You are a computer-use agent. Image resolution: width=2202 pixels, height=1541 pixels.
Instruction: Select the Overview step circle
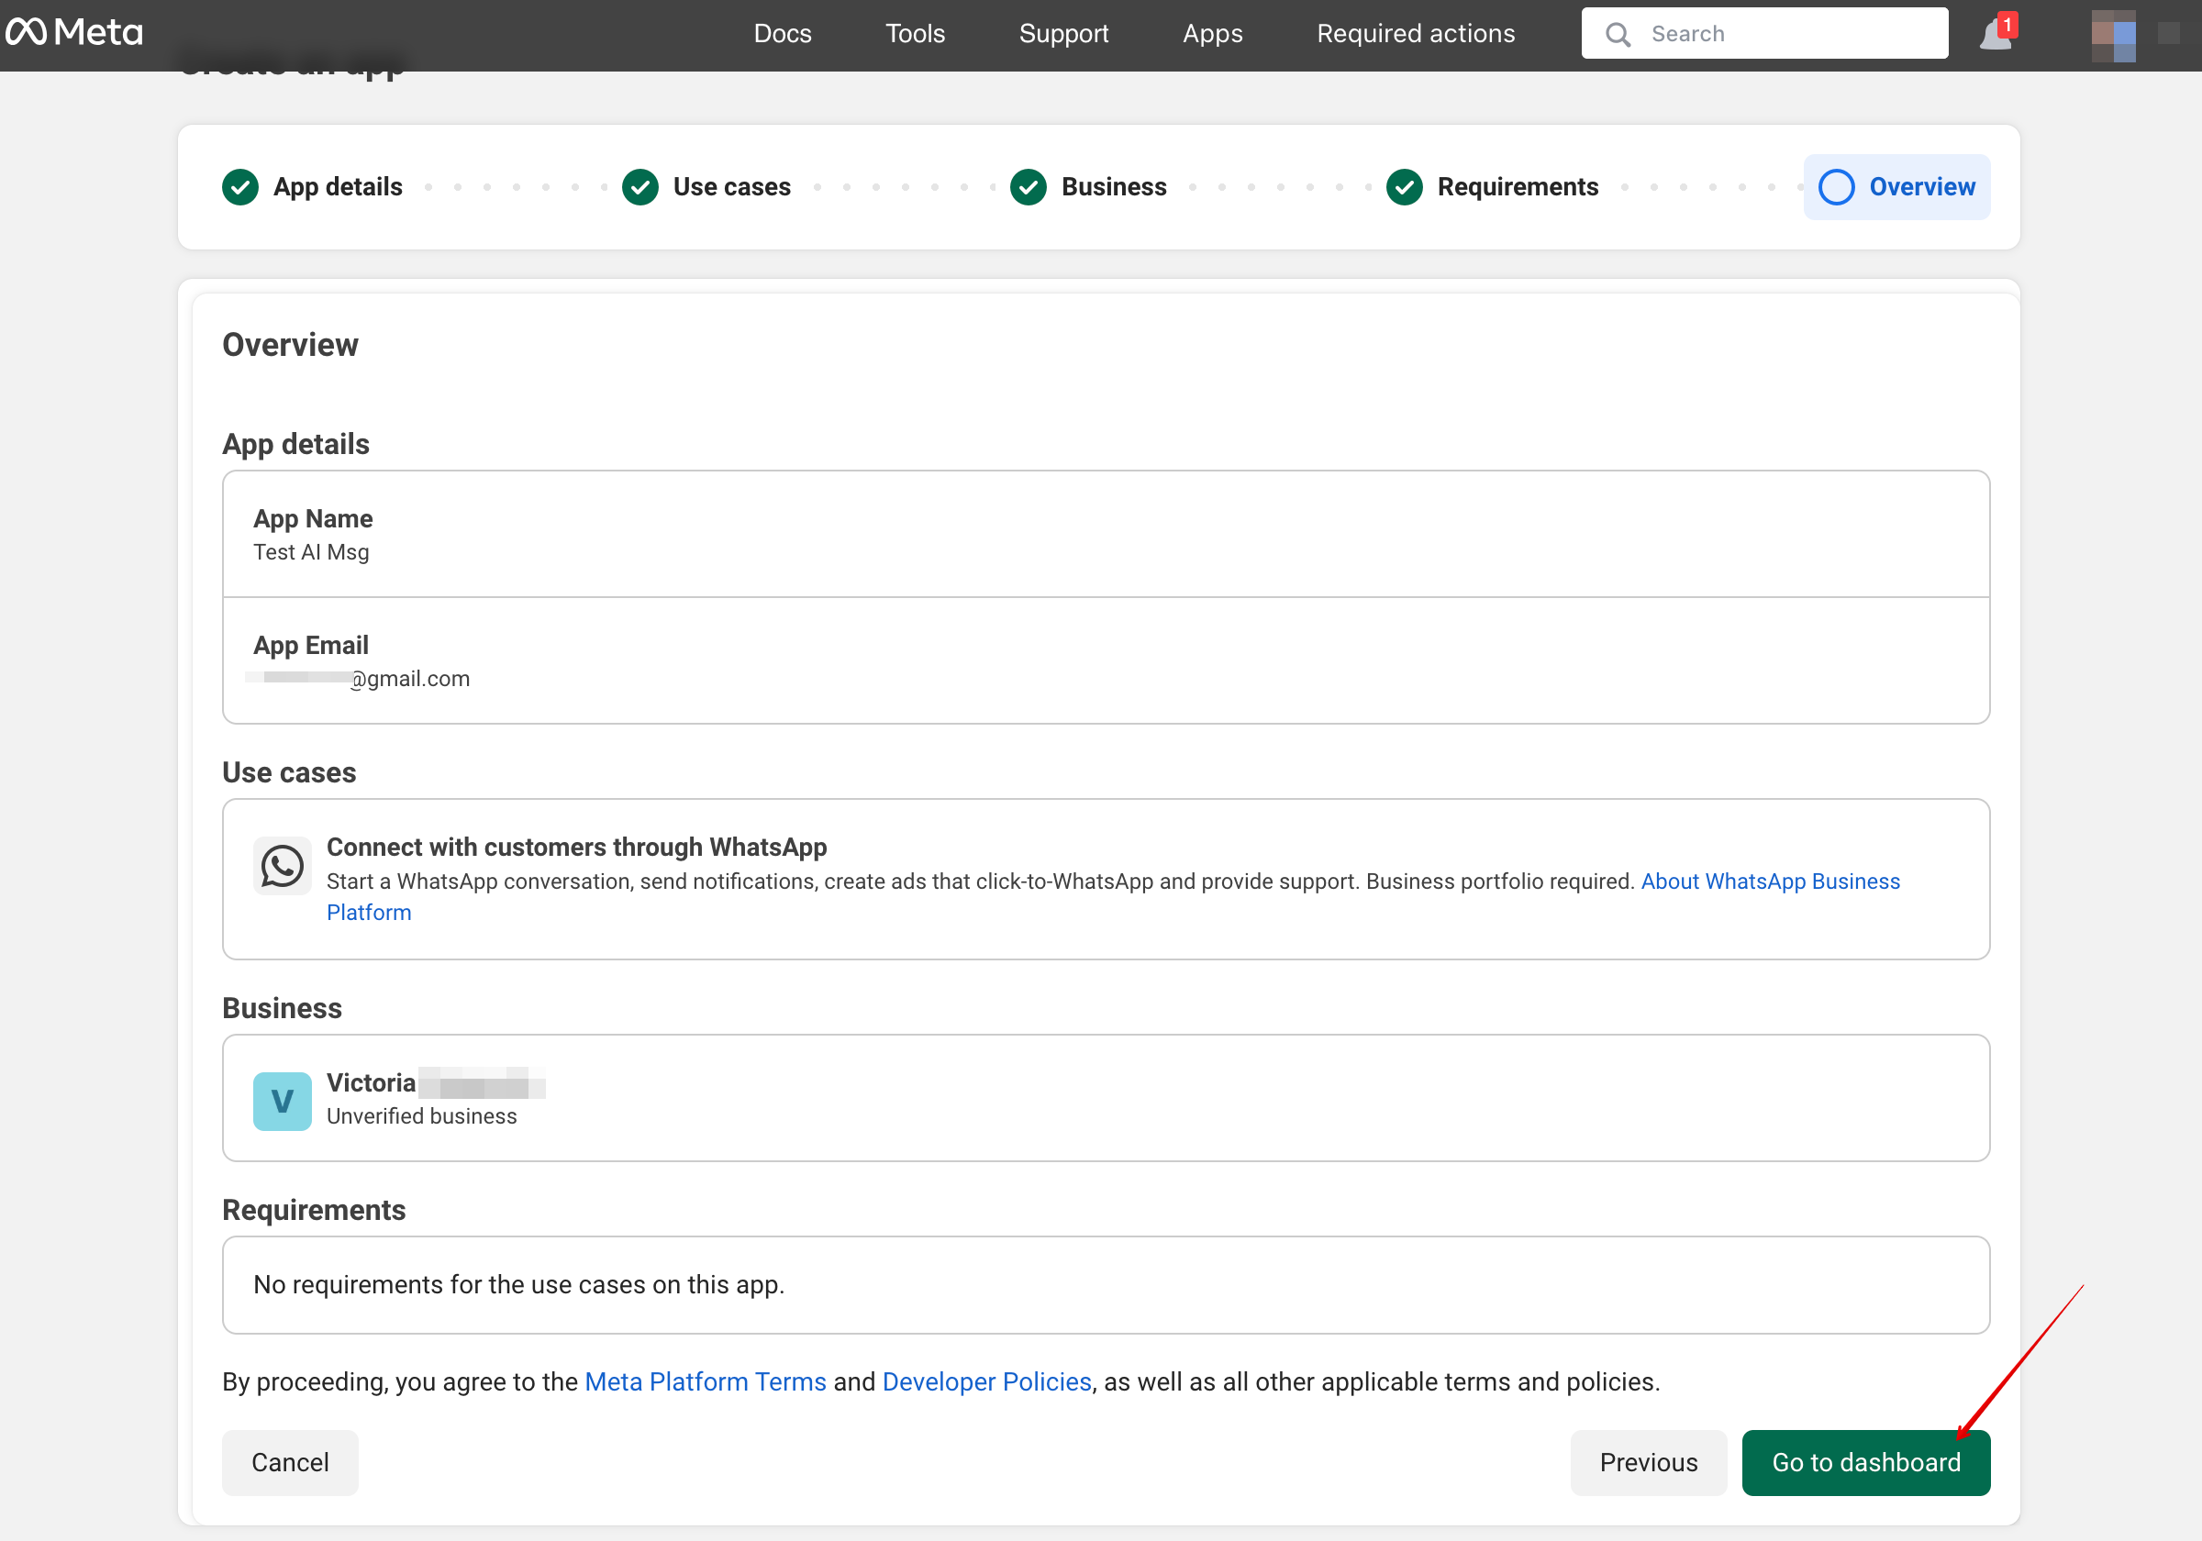click(1836, 187)
